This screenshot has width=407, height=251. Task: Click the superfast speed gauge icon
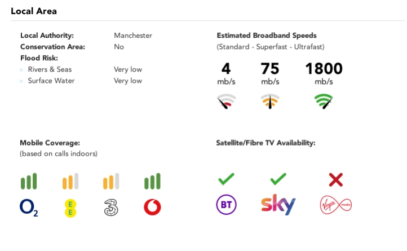(270, 102)
